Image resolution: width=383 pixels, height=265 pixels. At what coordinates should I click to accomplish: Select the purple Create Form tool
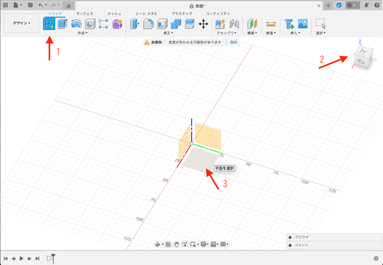coord(117,24)
